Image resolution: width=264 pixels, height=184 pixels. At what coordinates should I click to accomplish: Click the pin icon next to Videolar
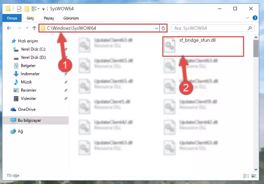coord(66,98)
